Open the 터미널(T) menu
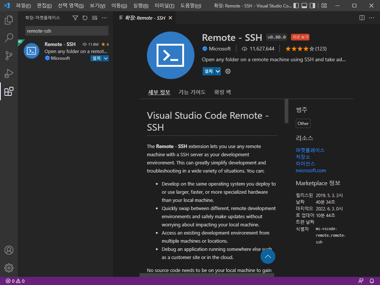Viewport: 380px width, 285px height. (x=164, y=6)
